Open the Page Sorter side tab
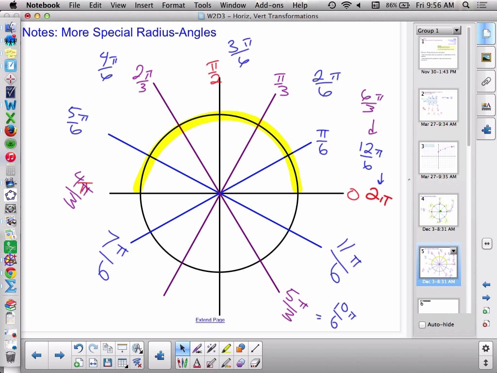 pos(486,34)
